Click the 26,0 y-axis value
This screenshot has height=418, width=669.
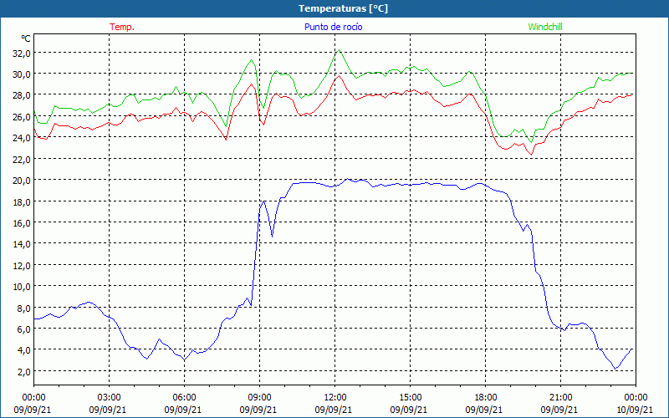tap(22, 116)
